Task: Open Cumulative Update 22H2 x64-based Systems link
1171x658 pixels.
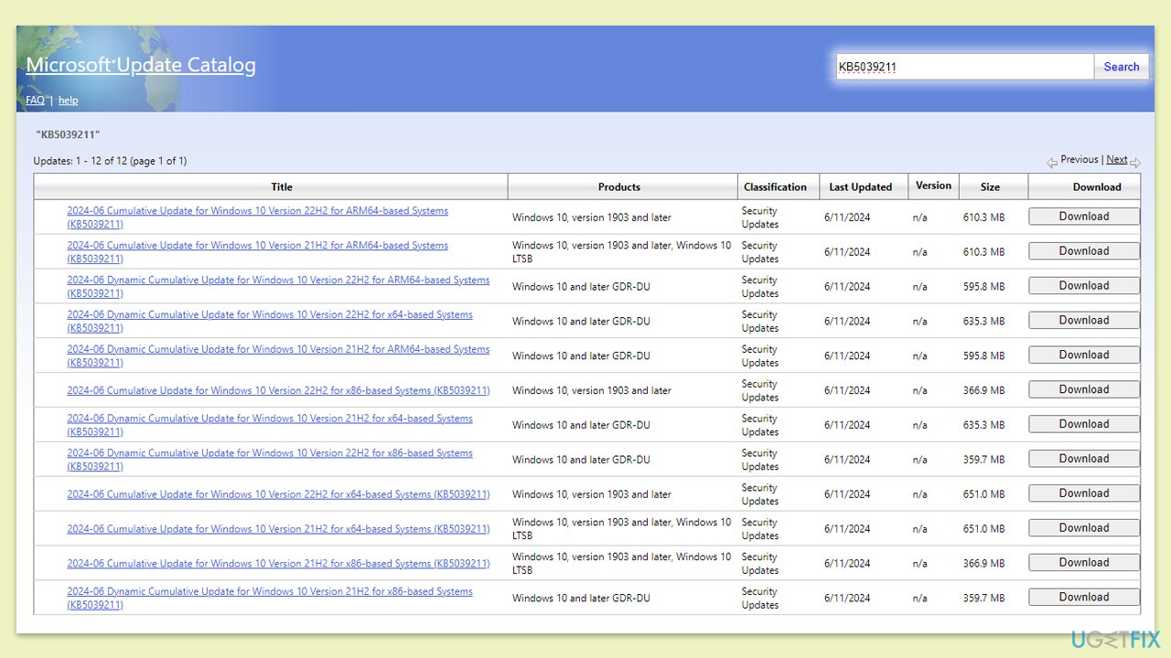Action: coord(278,494)
